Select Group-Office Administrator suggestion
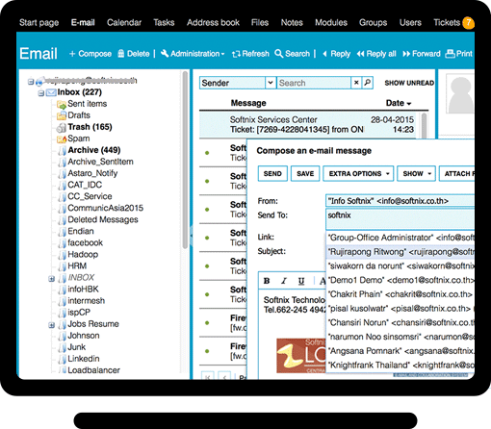 tap(401, 238)
